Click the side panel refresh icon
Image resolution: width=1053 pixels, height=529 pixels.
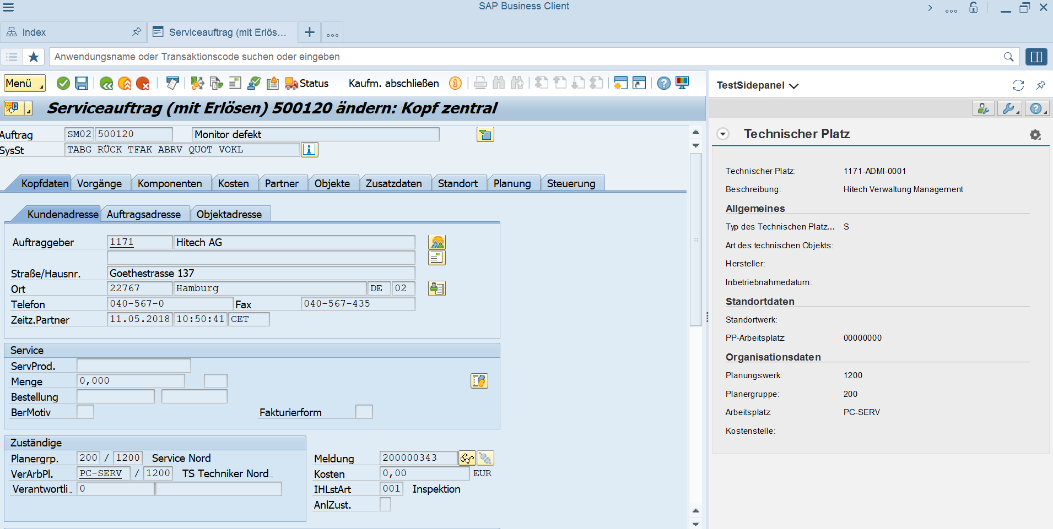pyautogui.click(x=1018, y=85)
